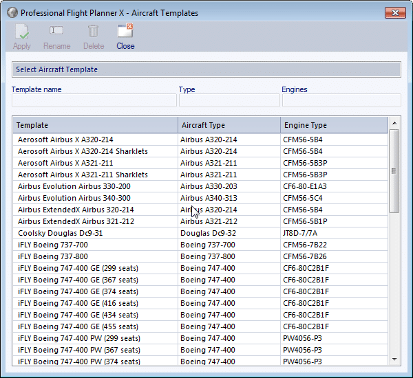This screenshot has width=413, height=378.
Task: Select iFLY Boeing 747-400 GE (416 seats)
Action: 78,303
